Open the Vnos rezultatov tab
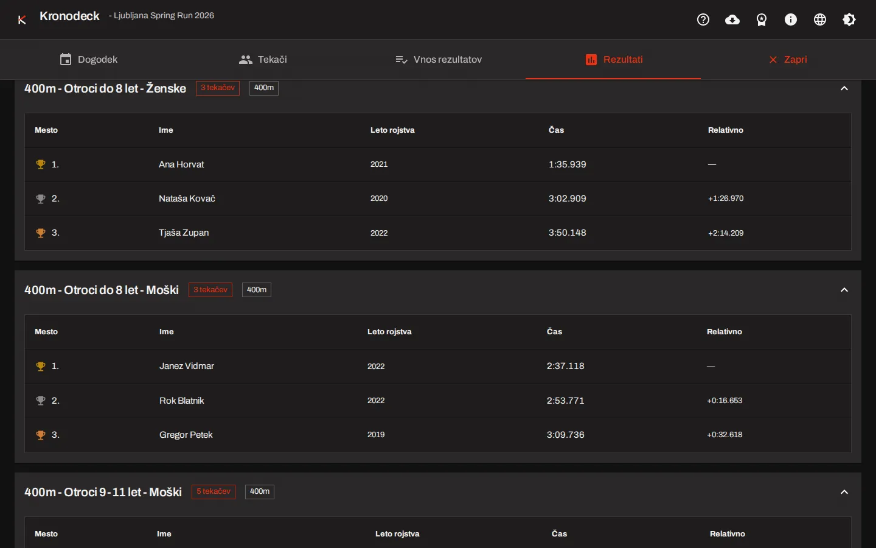Screen dimensions: 876x548 [438, 59]
